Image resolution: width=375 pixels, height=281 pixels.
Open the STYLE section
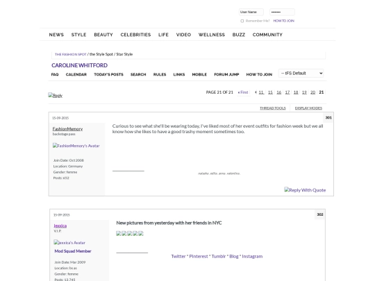[x=78, y=35]
